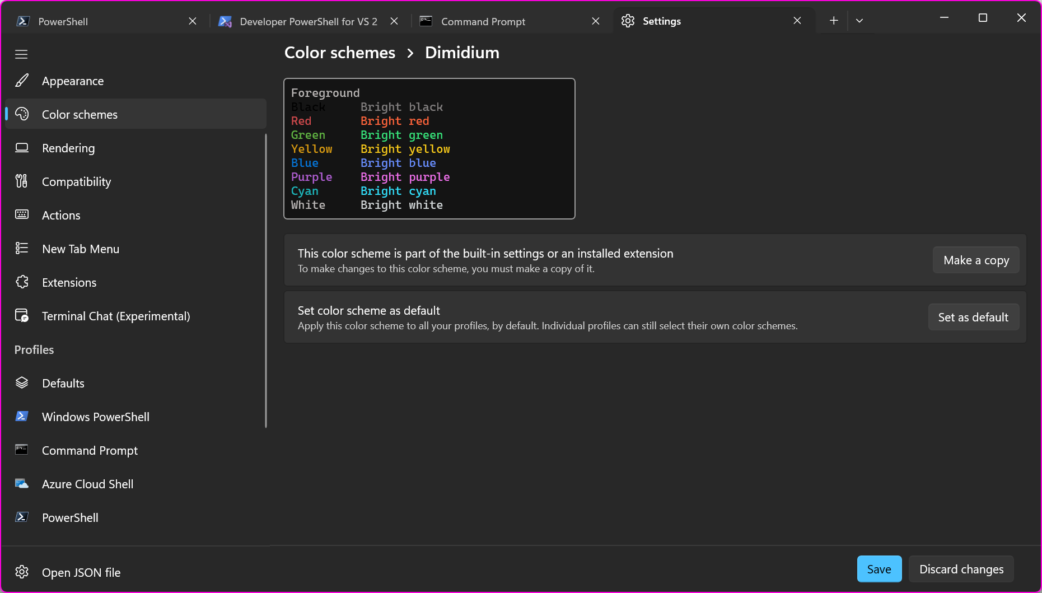Screen dimensions: 1042x593
Task: Open the Rendering settings page
Action: tap(135, 148)
